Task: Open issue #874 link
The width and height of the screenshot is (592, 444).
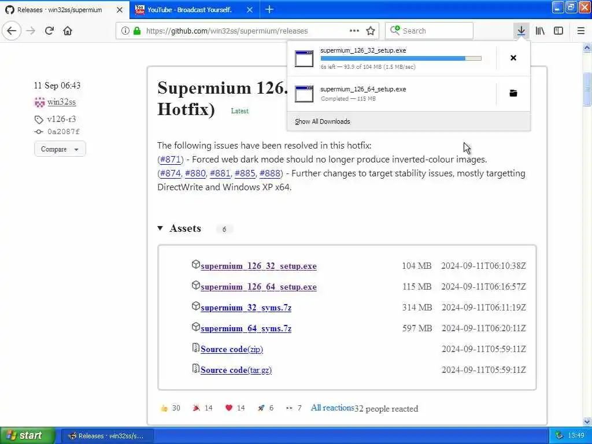Action: 171,173
